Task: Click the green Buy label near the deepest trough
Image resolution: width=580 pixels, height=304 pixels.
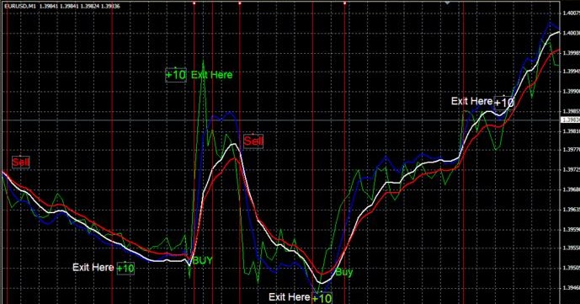Action: coord(344,273)
